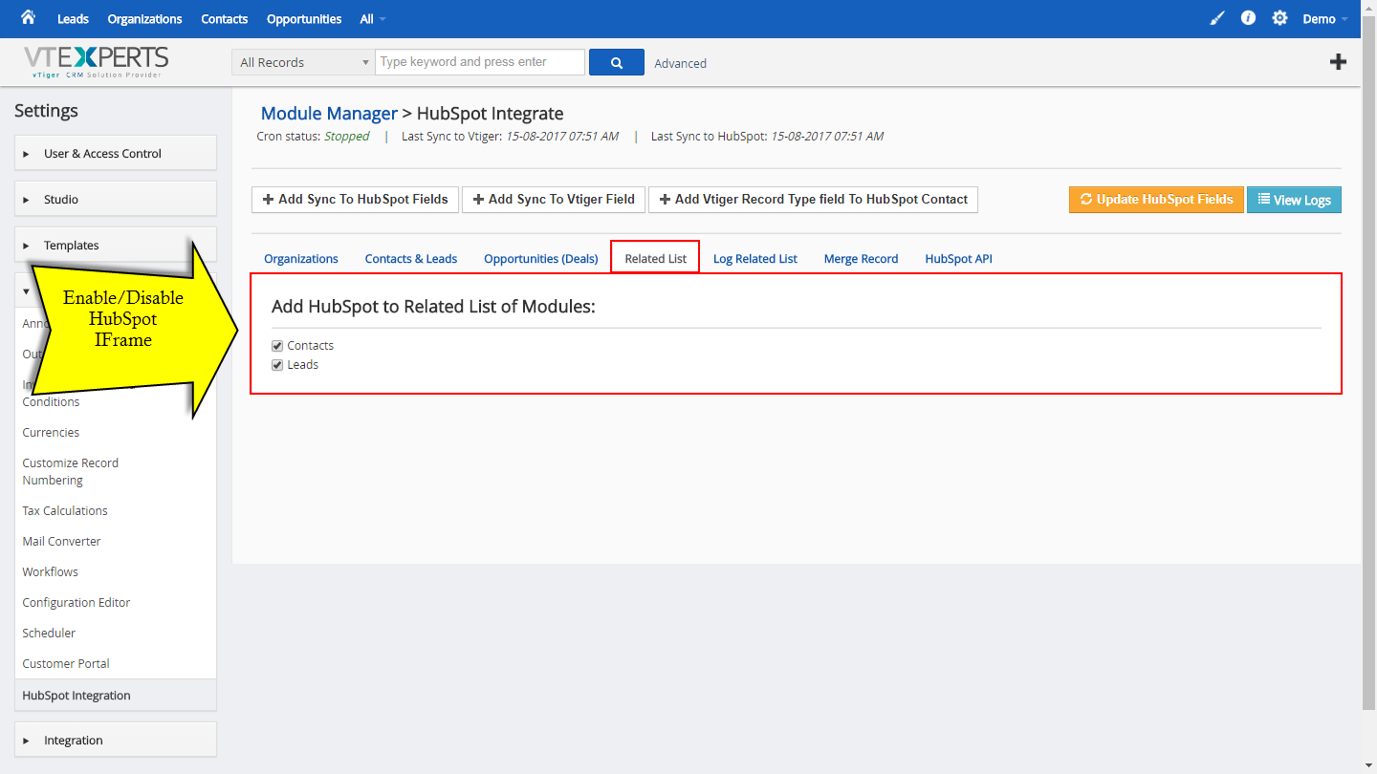Open Contacts in the top menu
The width and height of the screenshot is (1377, 774).
pyautogui.click(x=225, y=19)
